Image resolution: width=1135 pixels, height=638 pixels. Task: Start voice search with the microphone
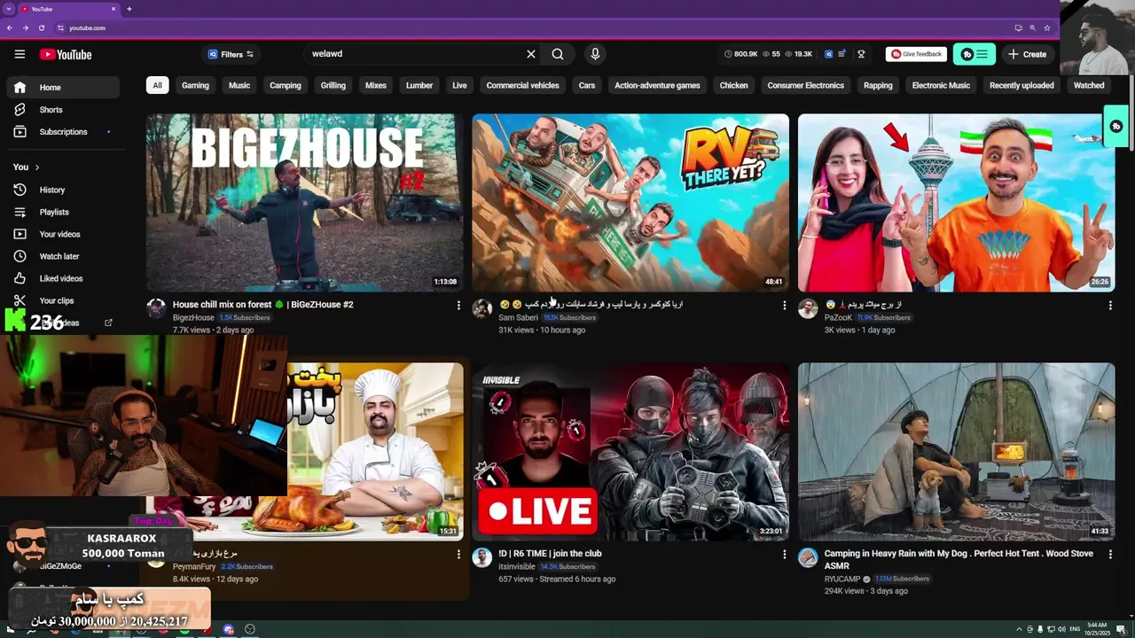click(x=595, y=54)
